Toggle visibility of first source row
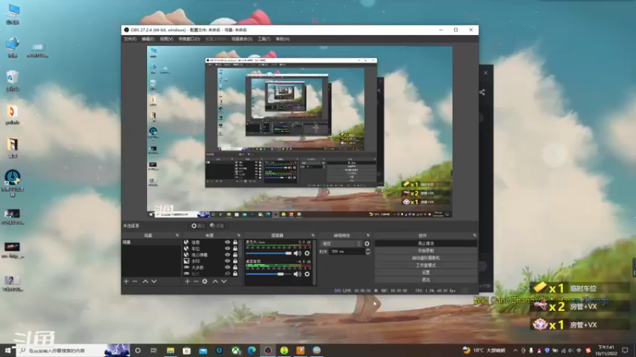The image size is (636, 357). click(x=227, y=243)
